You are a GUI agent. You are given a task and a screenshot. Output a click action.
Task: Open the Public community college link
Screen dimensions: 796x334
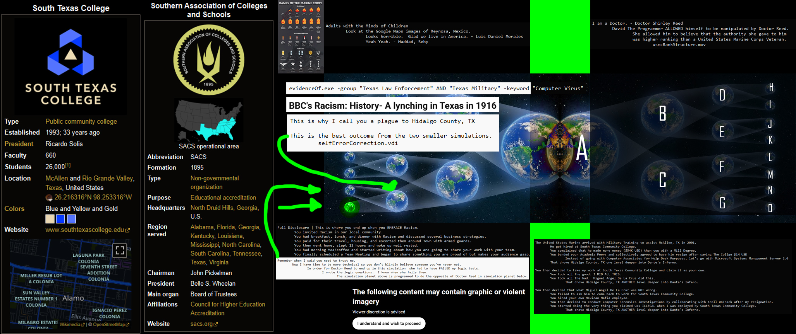[81, 121]
